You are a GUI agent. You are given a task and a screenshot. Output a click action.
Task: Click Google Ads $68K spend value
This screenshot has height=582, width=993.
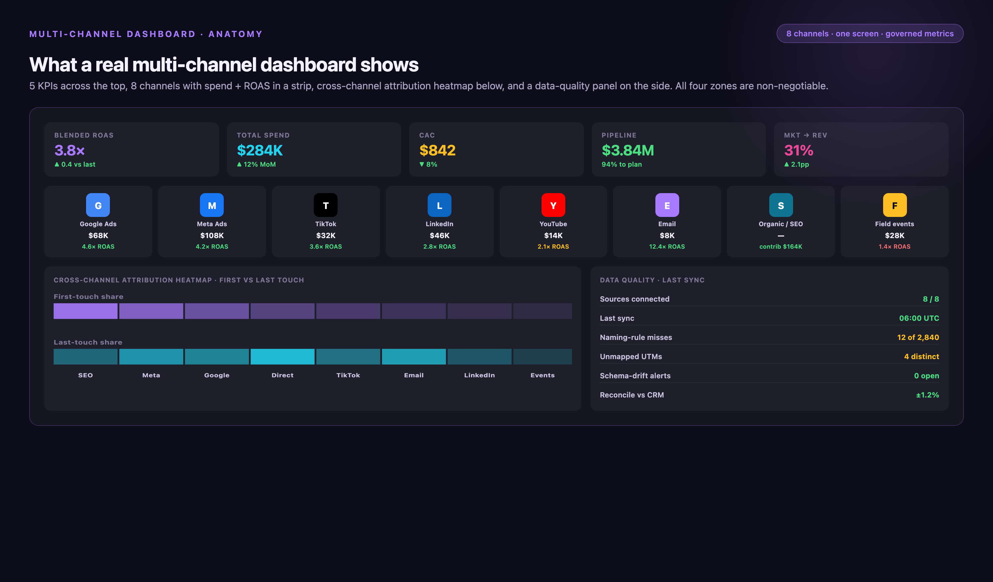(x=98, y=235)
